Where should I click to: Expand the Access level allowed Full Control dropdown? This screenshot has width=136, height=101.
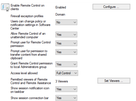point(67,73)
